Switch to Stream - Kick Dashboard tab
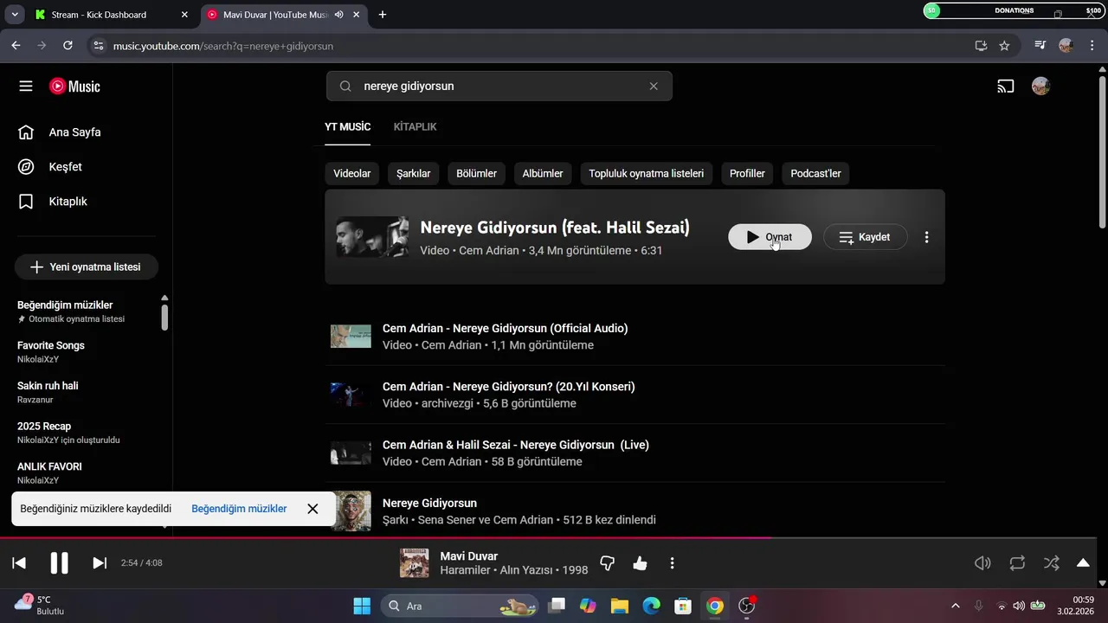This screenshot has width=1108, height=623. pos(113,15)
